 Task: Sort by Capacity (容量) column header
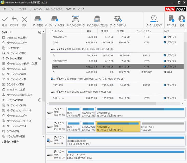pyautogui.click(x=89, y=31)
